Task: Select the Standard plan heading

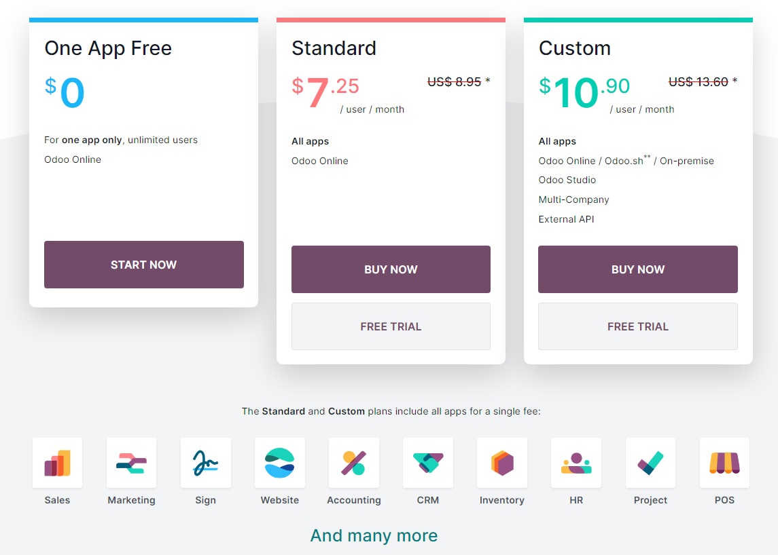Action: click(x=334, y=48)
